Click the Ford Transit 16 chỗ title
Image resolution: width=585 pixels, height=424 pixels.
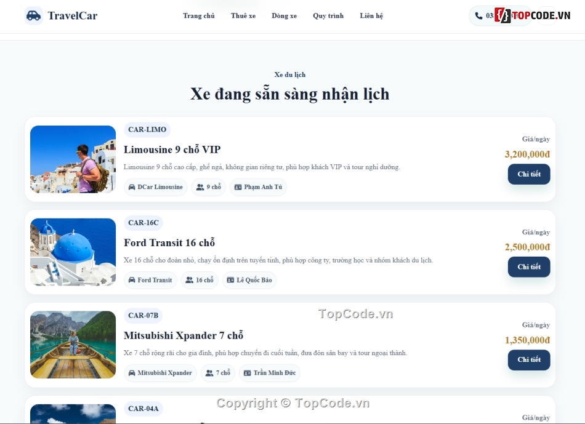[x=169, y=242]
